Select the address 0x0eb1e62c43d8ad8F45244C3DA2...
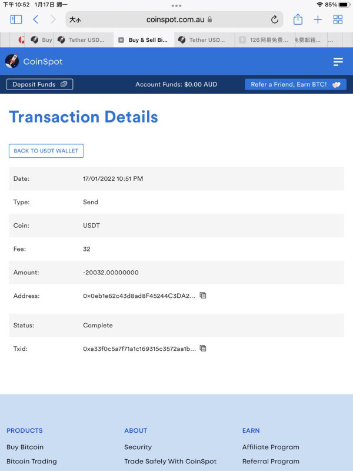This screenshot has height=471, width=353. tap(139, 296)
